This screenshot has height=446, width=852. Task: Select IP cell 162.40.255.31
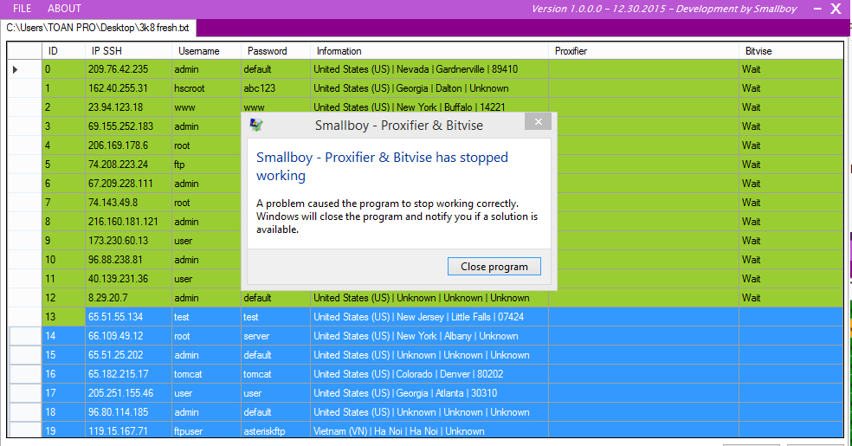(x=128, y=88)
